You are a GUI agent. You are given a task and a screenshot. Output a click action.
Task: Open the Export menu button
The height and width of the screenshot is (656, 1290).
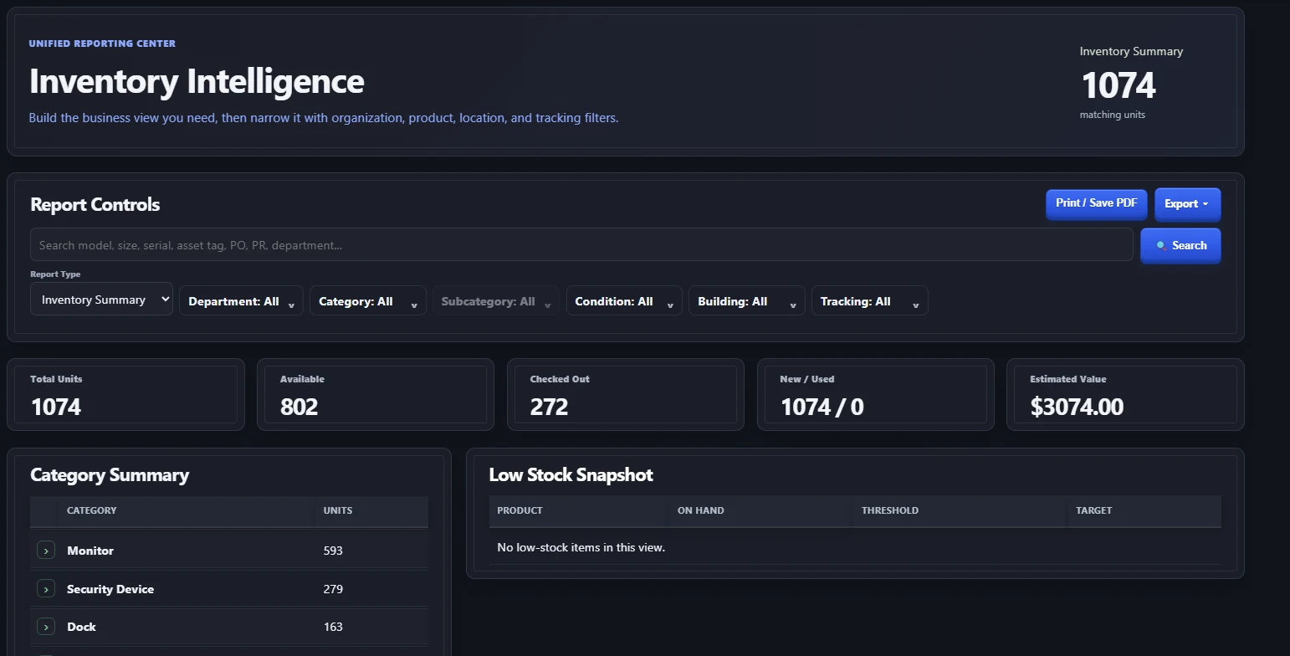(x=1188, y=204)
